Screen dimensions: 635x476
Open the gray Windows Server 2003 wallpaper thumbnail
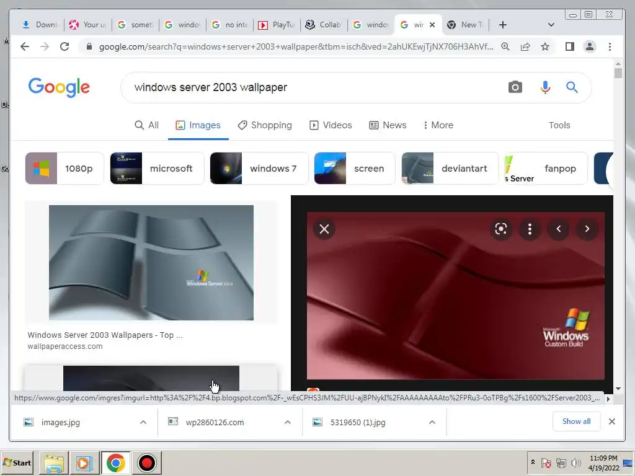151,263
